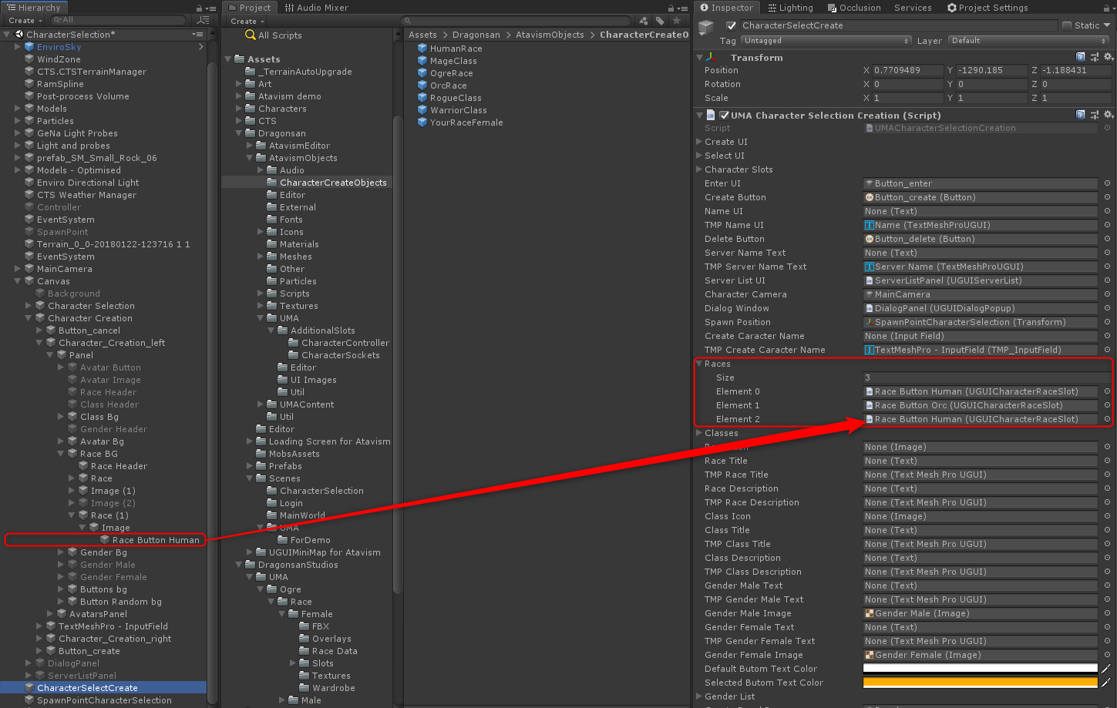Click the Search by Type icon

coord(644,21)
